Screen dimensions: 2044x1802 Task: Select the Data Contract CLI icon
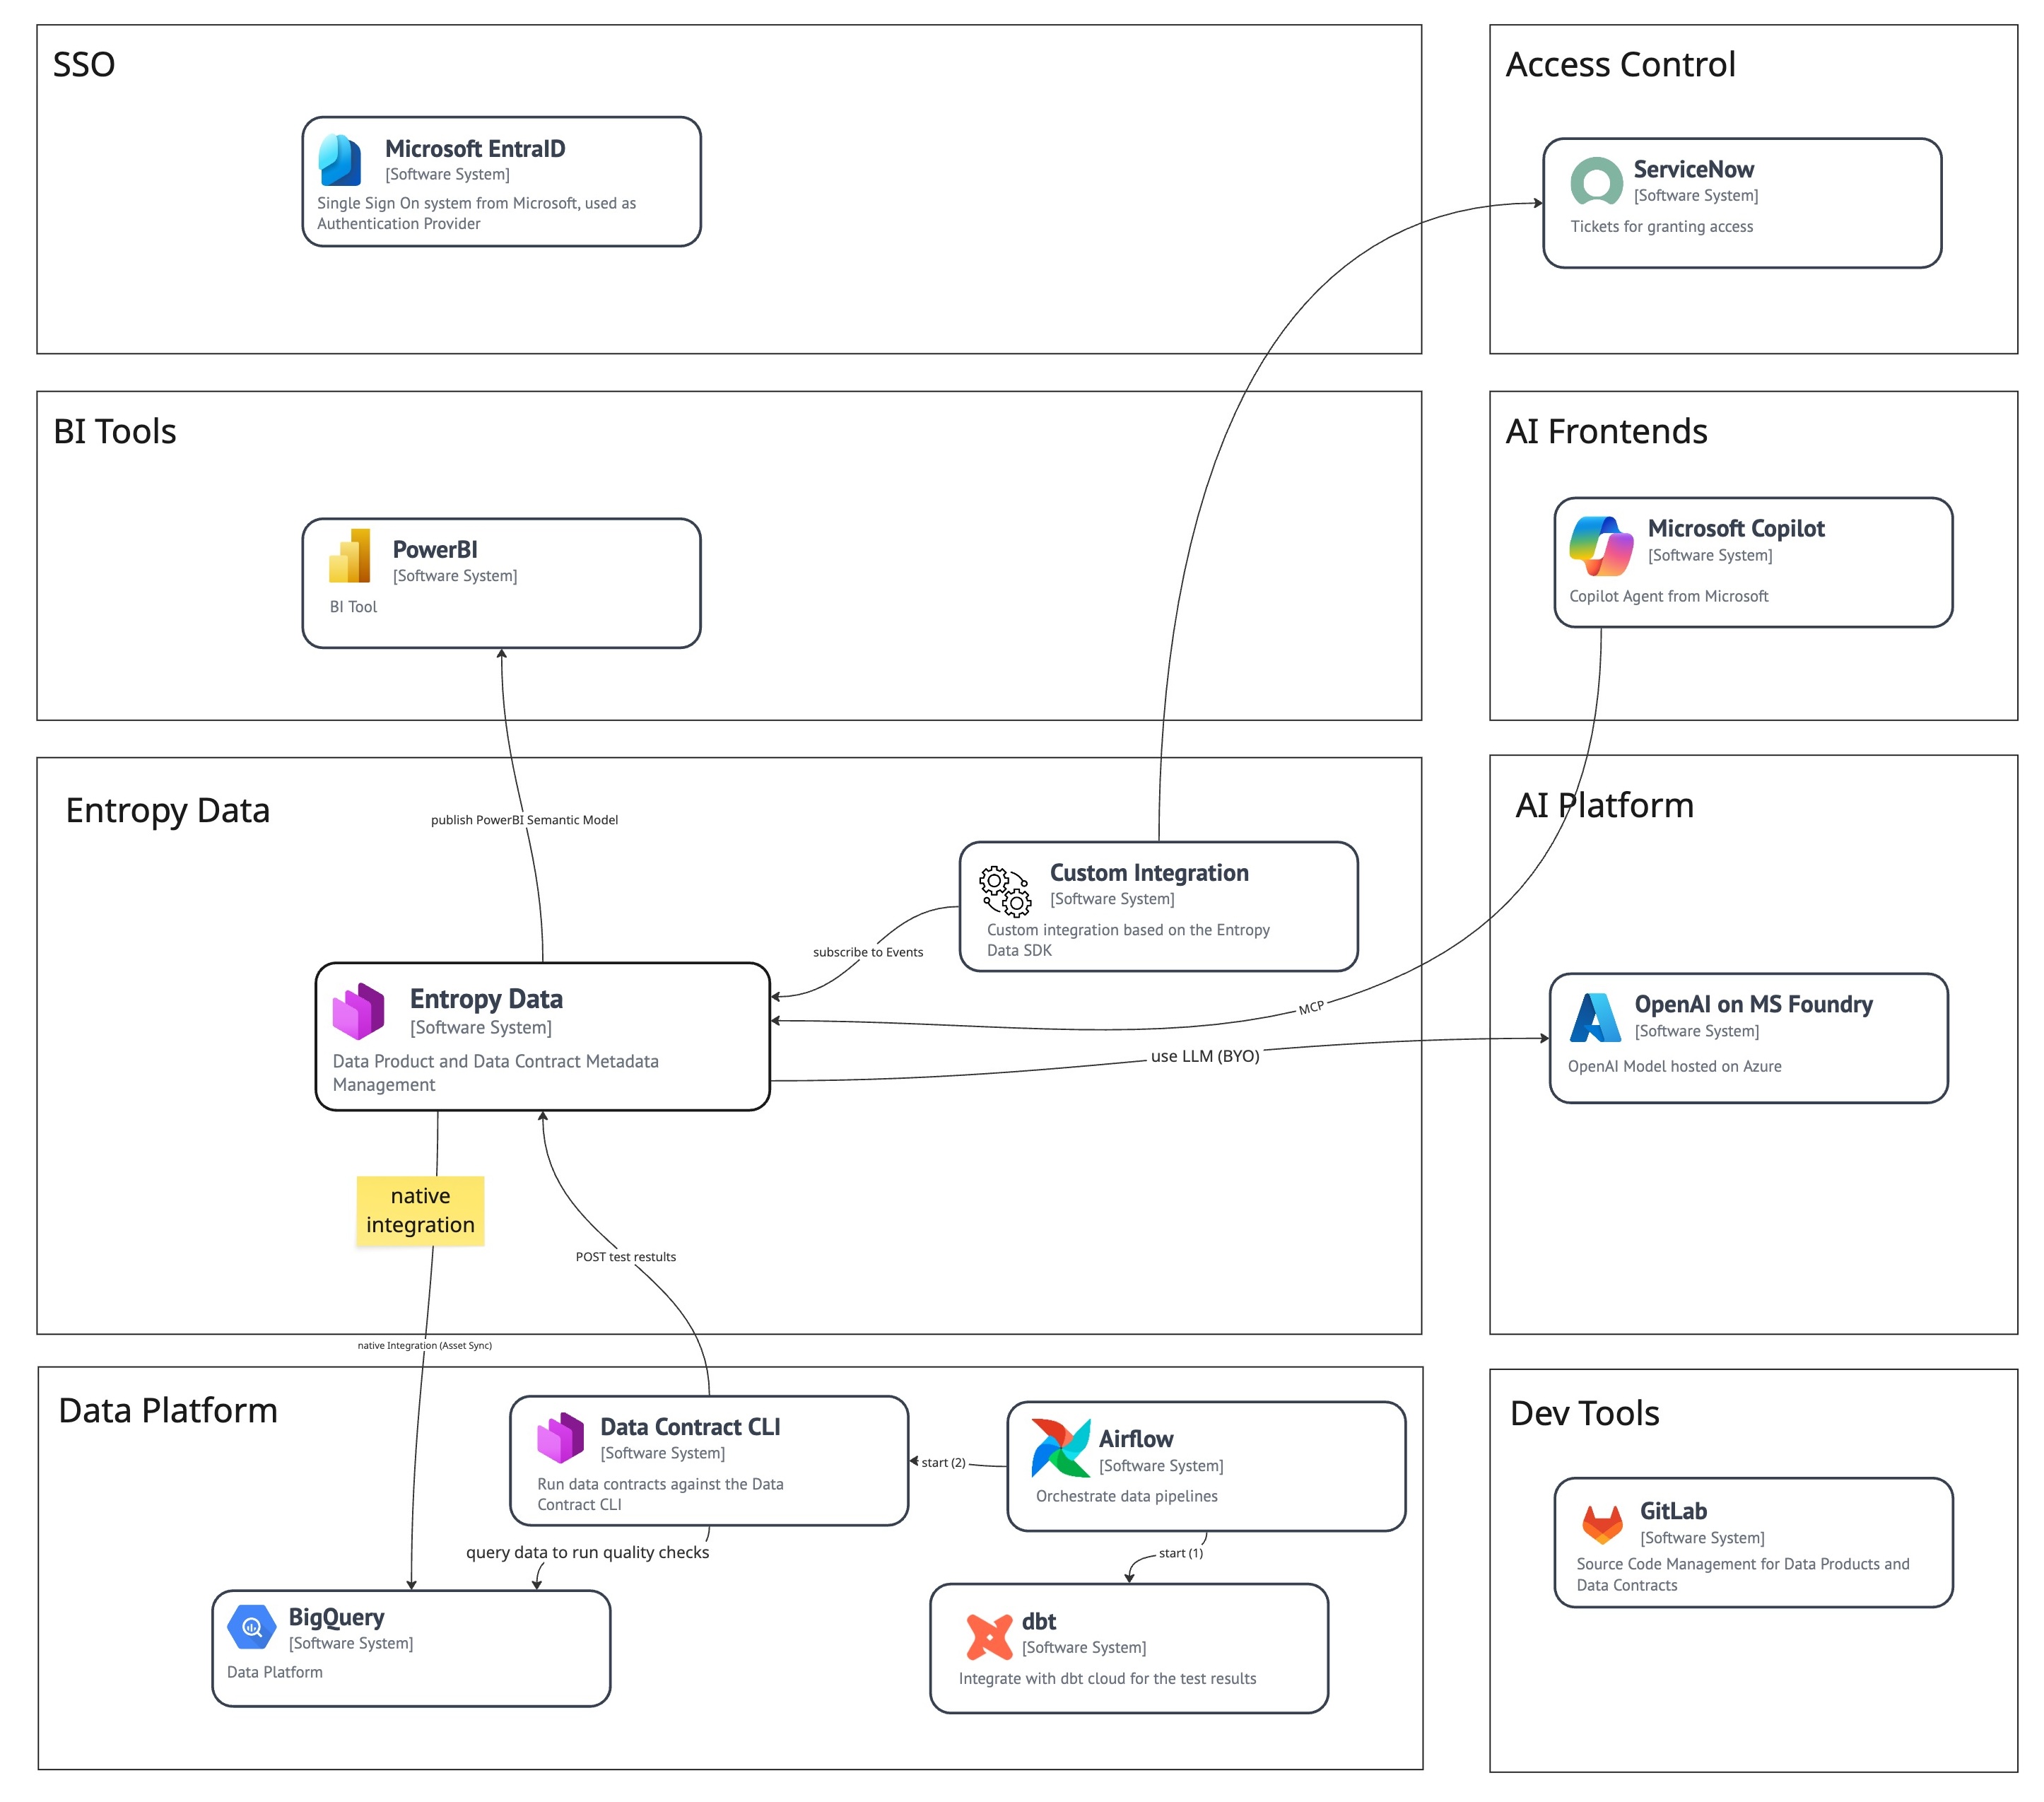[x=561, y=1439]
